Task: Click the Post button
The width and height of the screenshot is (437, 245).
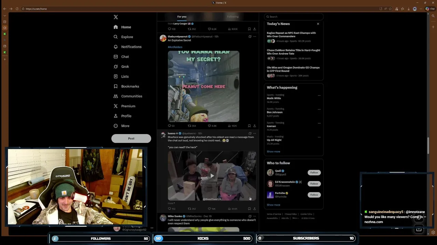Action: [x=131, y=138]
